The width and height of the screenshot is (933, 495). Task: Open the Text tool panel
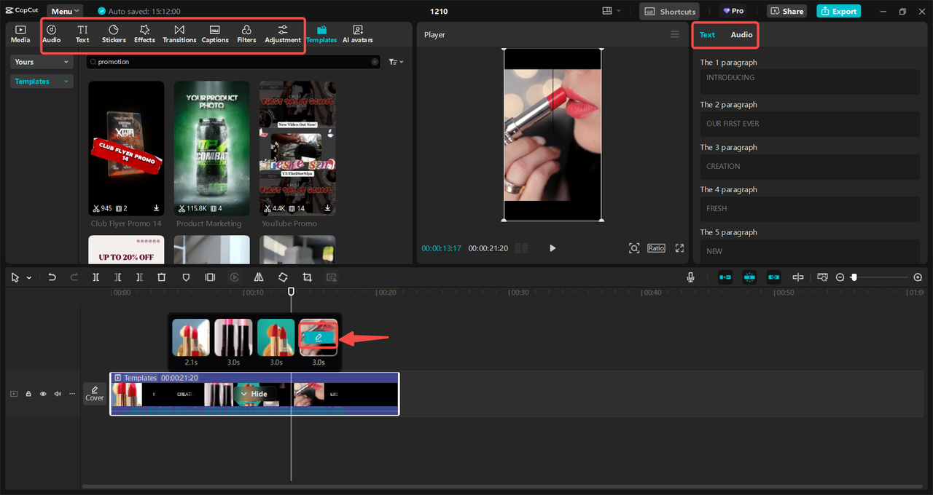pyautogui.click(x=82, y=33)
